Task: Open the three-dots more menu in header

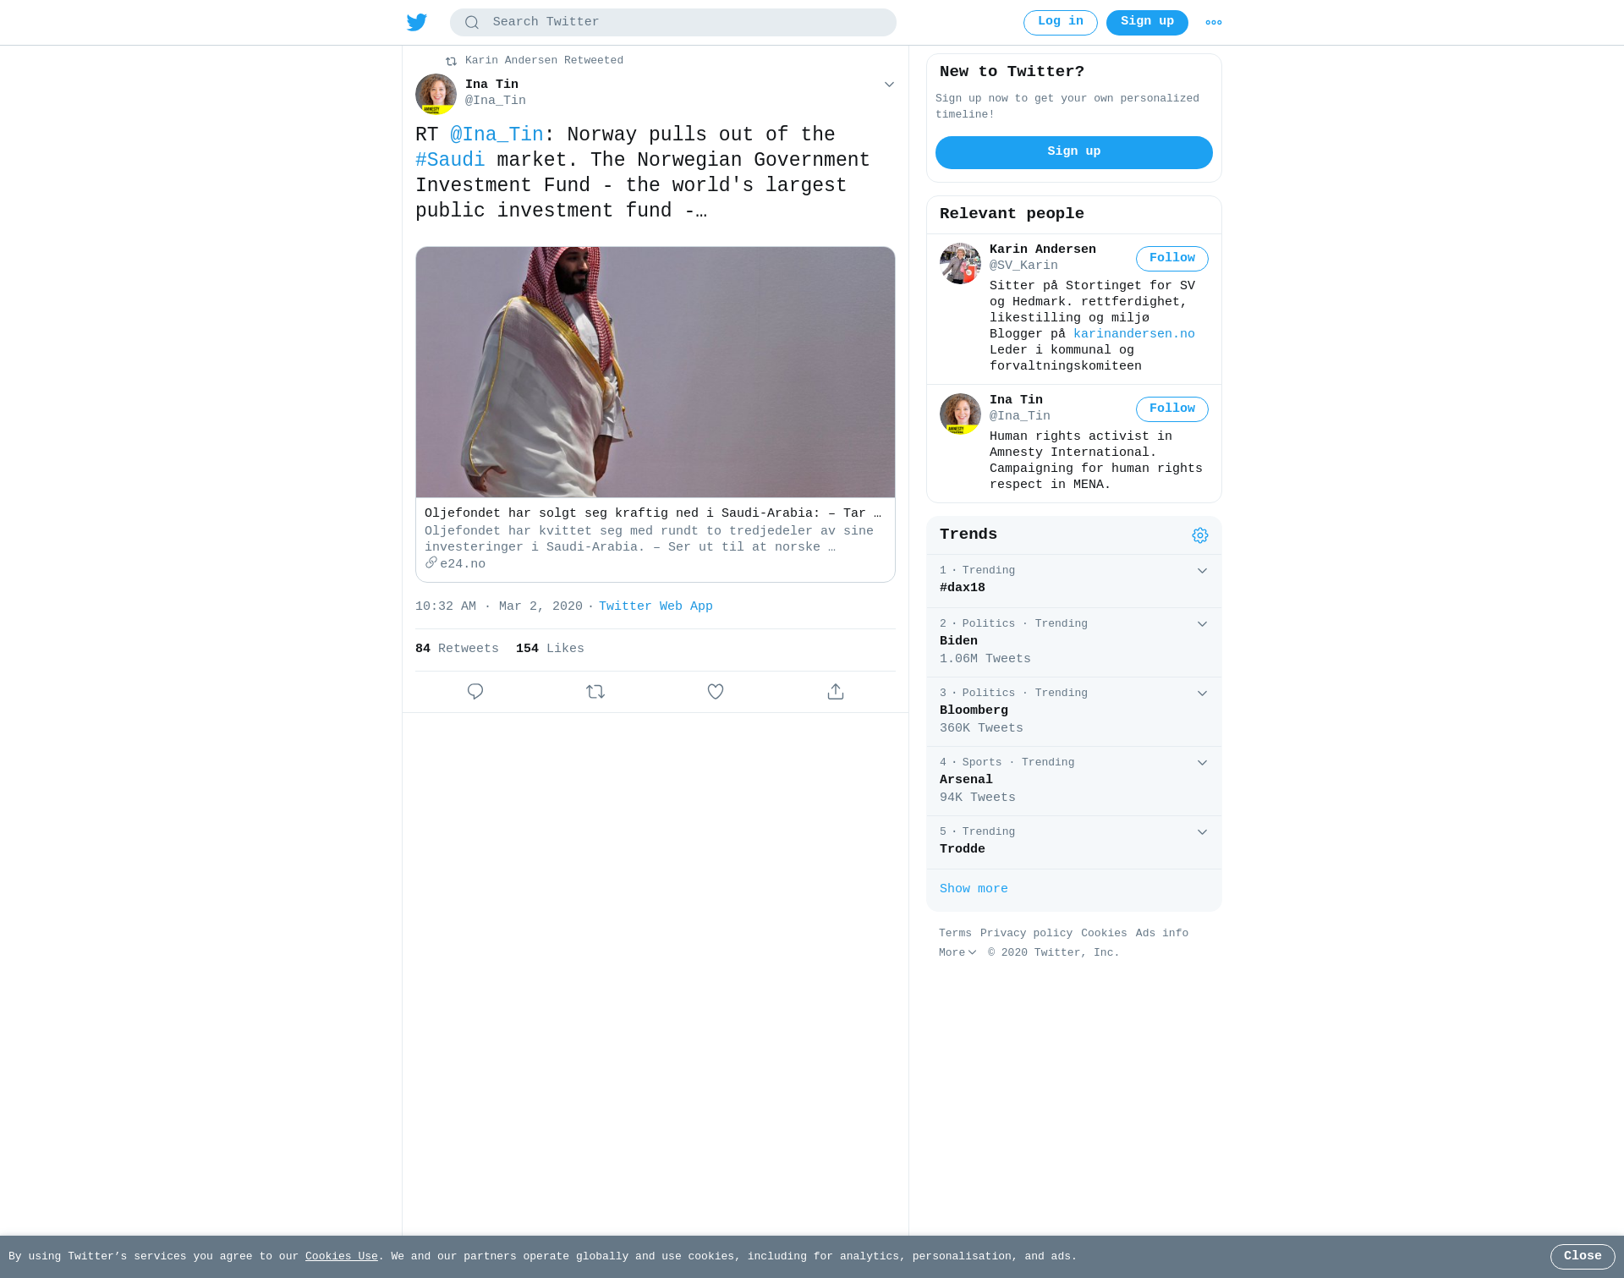Action: click(1214, 23)
